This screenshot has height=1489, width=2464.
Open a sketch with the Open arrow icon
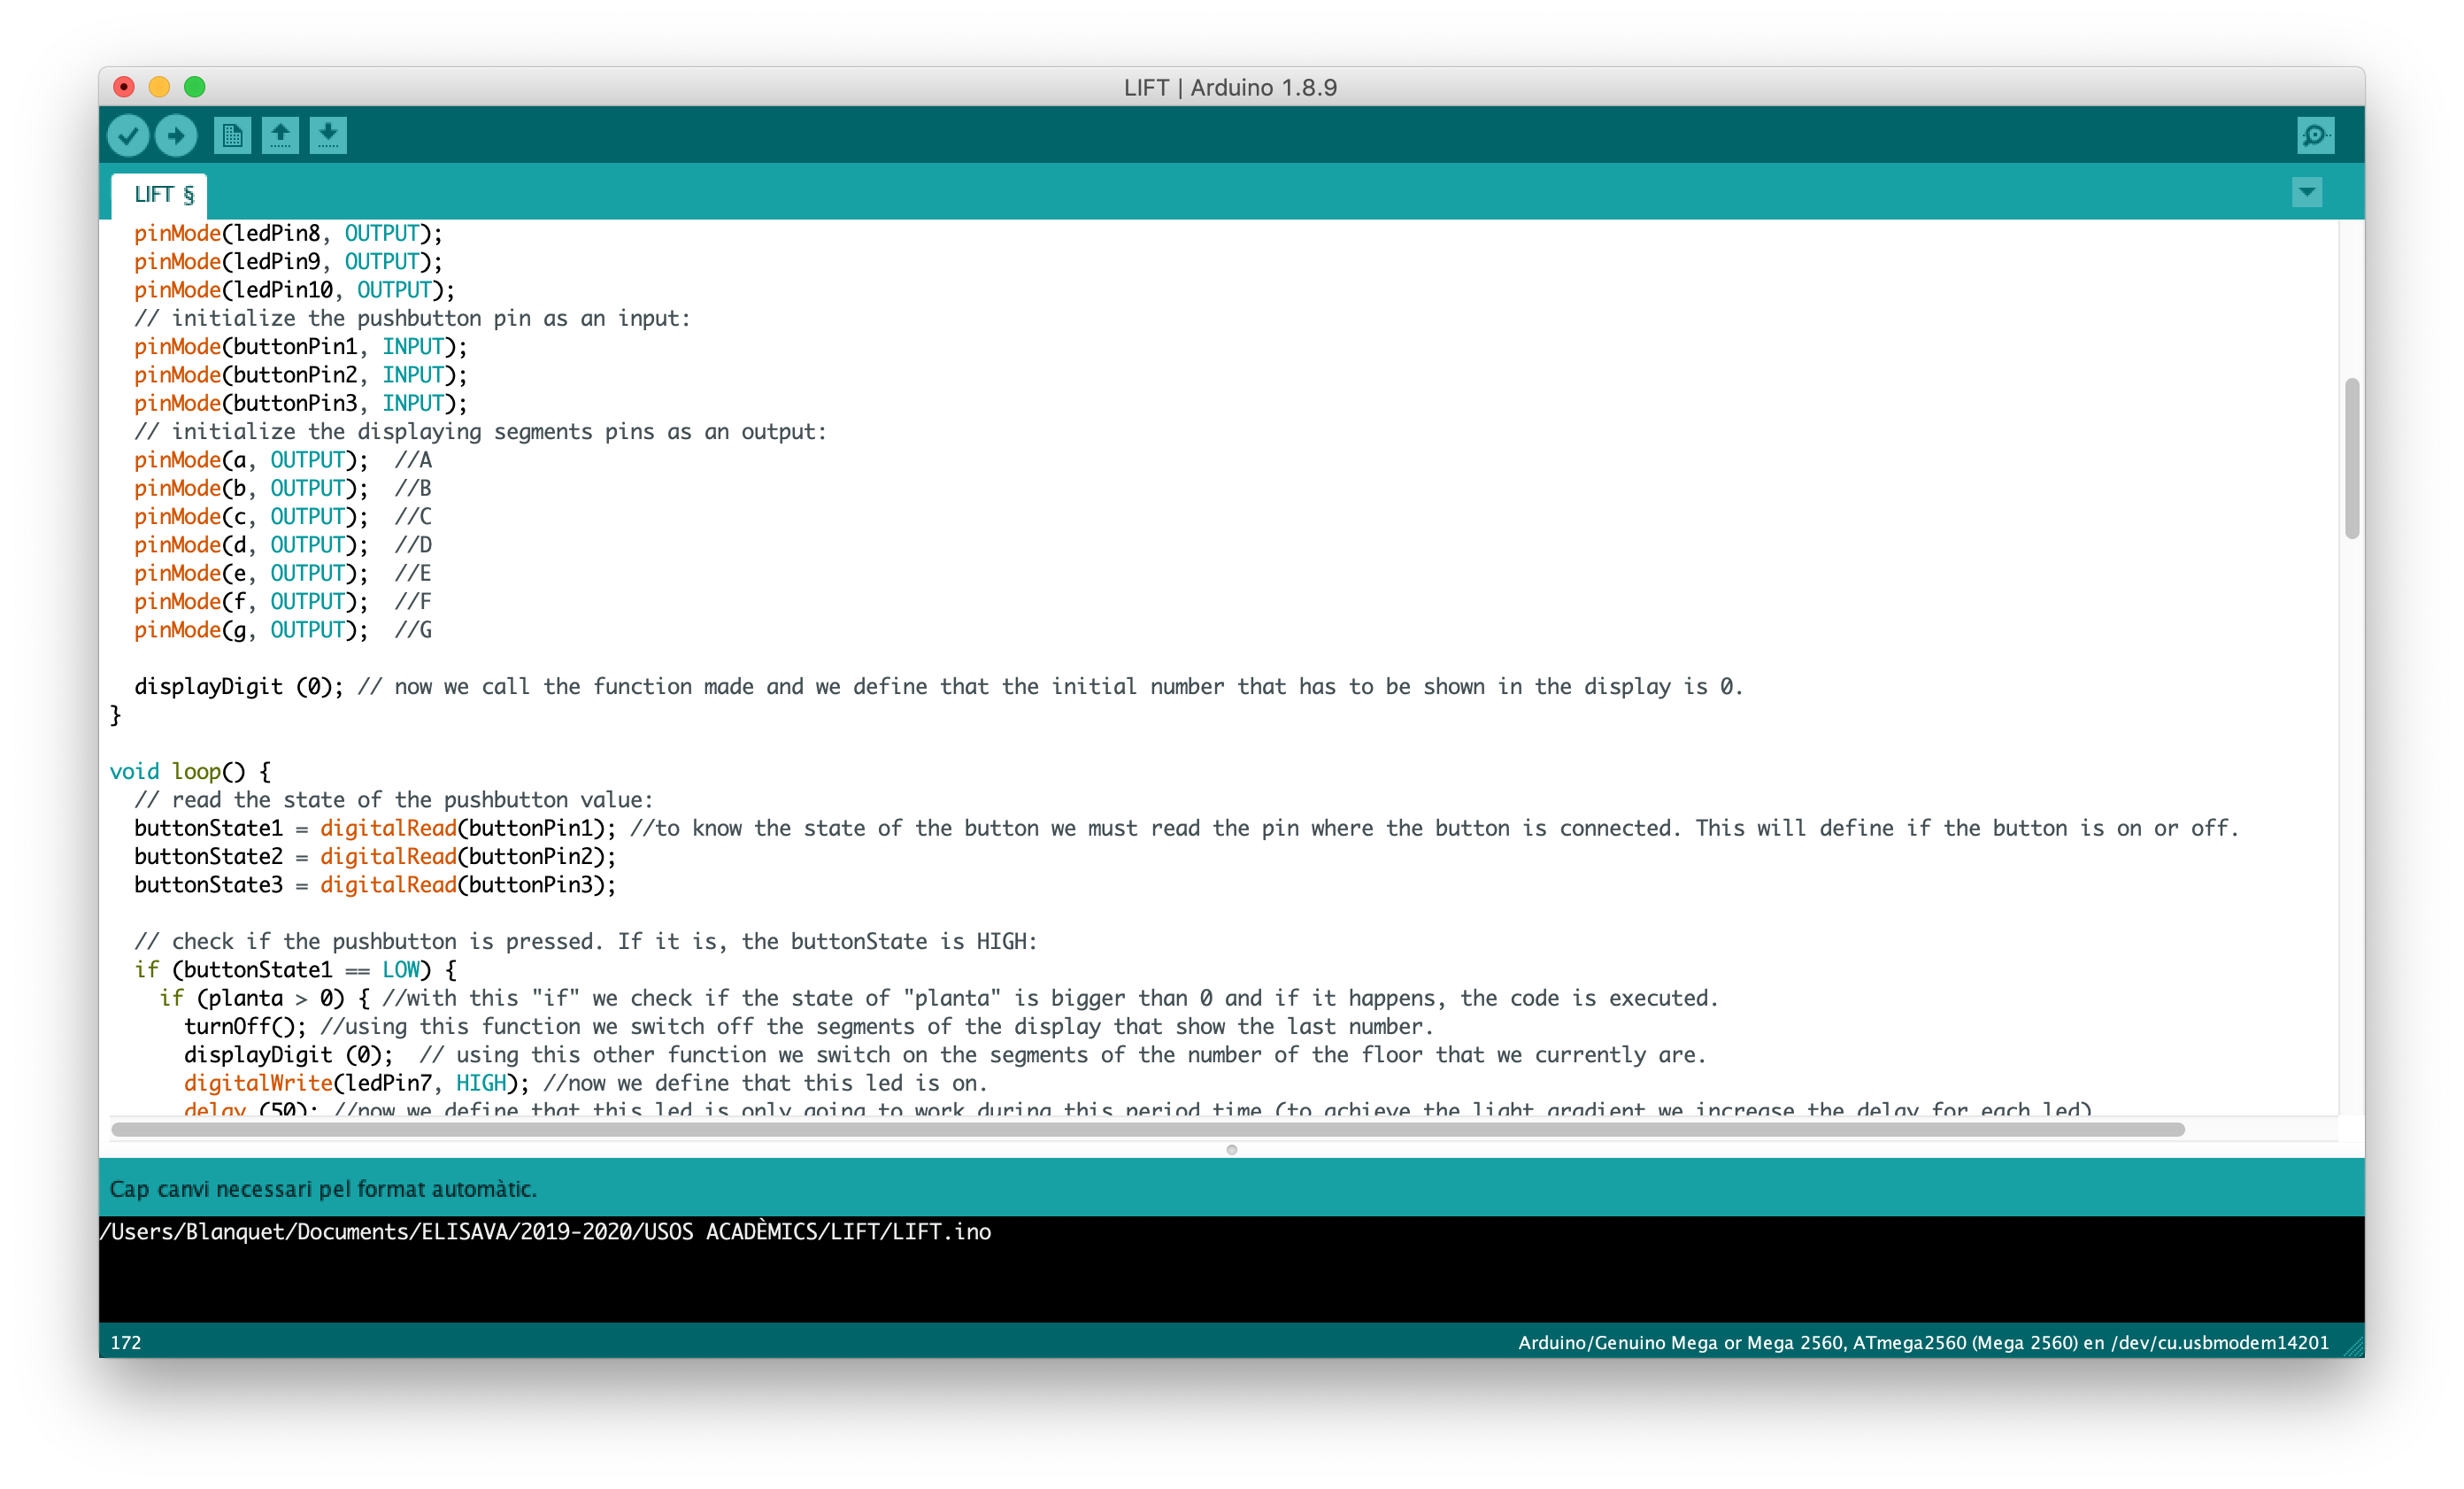point(280,135)
